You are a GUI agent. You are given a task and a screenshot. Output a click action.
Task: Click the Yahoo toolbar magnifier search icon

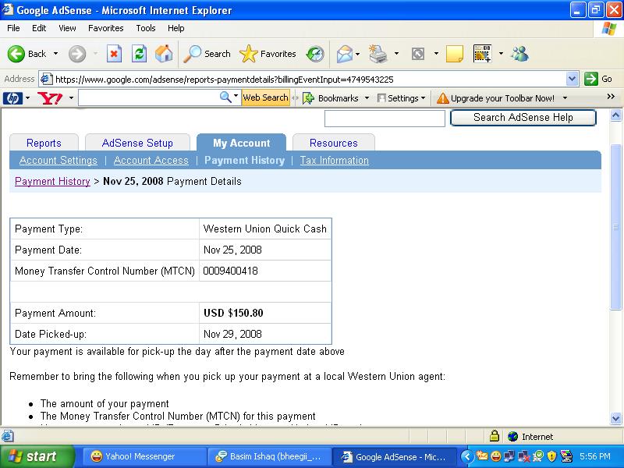click(x=225, y=97)
